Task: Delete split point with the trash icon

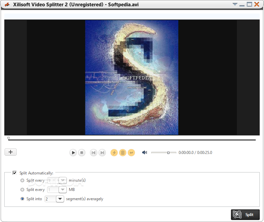Action: (123, 153)
